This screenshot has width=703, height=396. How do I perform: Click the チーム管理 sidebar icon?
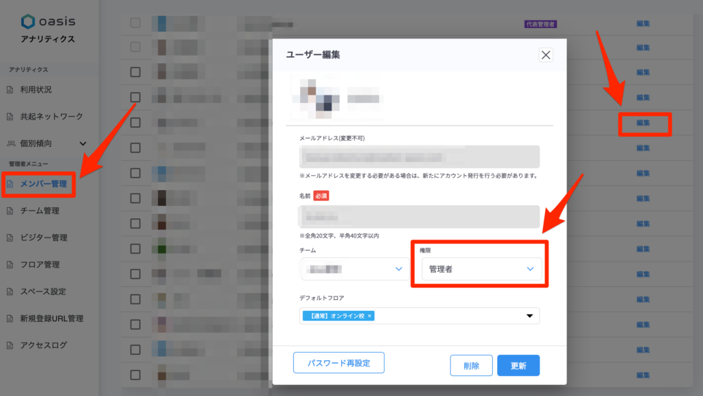tap(10, 211)
